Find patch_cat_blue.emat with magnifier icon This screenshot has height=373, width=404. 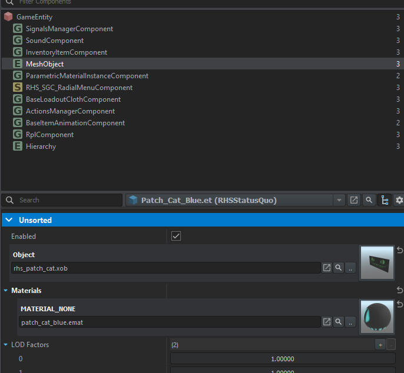339,322
